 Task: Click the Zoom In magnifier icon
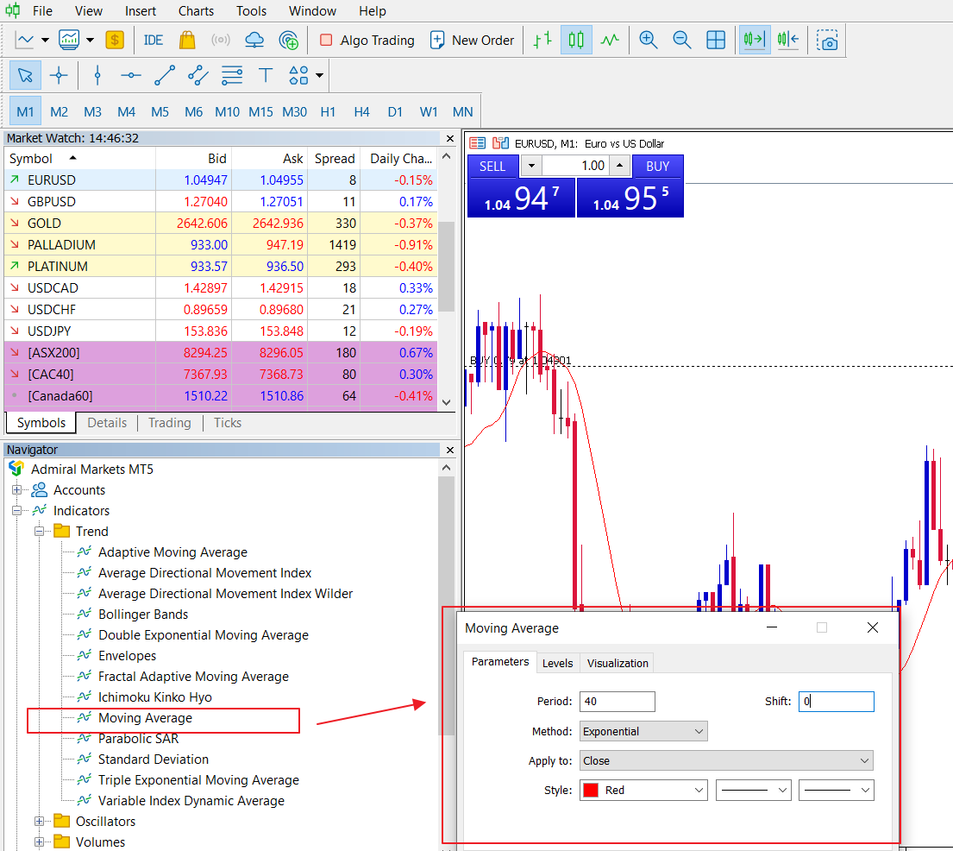[x=649, y=40]
